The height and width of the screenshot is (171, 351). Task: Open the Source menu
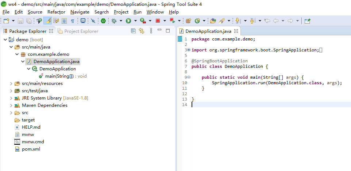click(x=35, y=12)
